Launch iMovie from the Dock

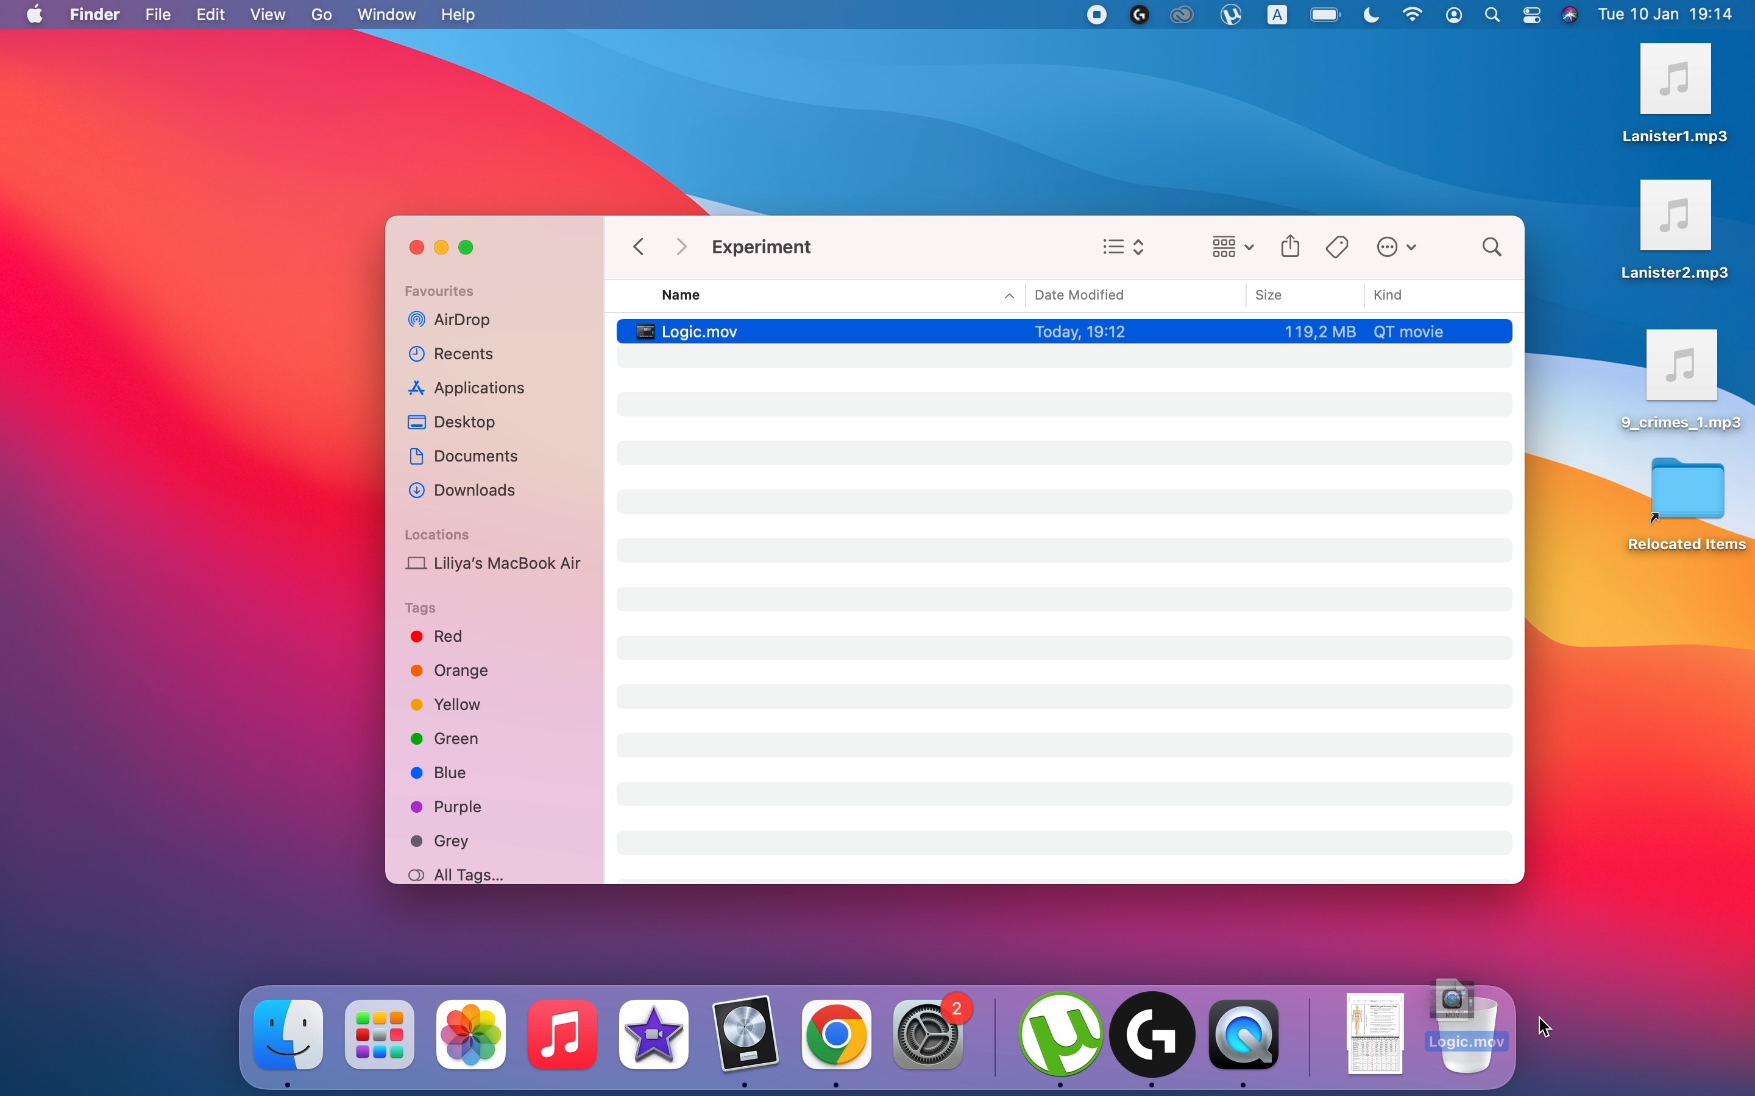(654, 1036)
